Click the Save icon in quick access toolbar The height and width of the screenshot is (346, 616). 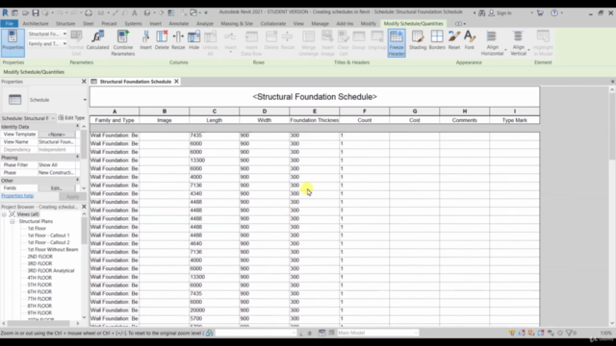point(36,12)
